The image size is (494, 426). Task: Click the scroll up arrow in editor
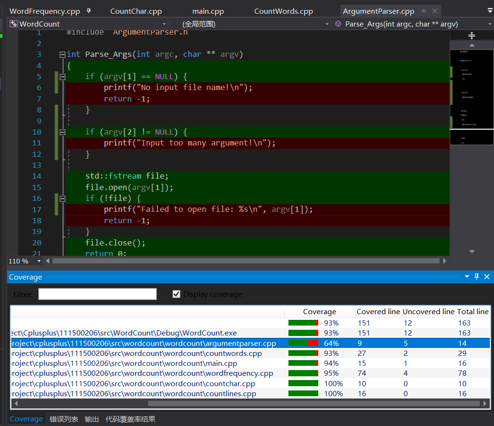472,45
